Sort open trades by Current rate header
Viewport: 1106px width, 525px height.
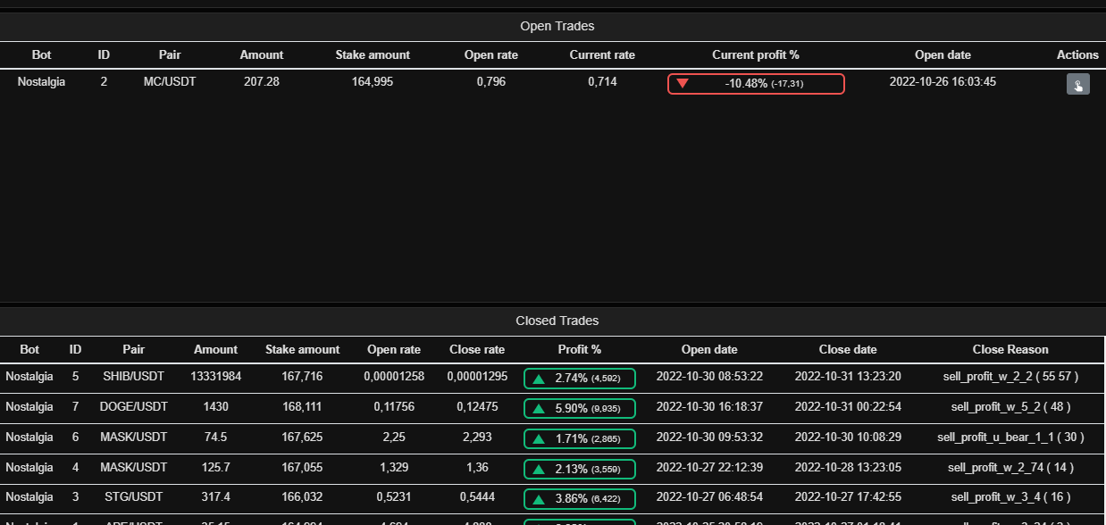[x=602, y=54]
